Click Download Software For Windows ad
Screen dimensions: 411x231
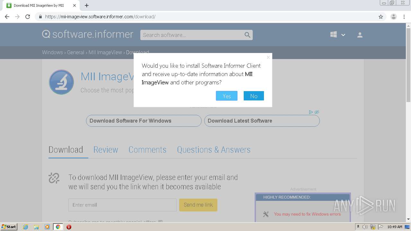(x=144, y=121)
